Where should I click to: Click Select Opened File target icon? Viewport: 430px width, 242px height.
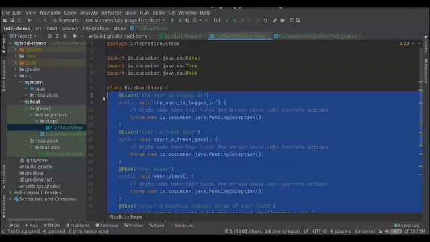point(49,36)
